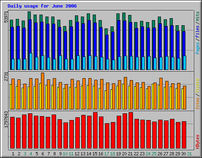
Task: Click green day label 11
Action: [71, 154]
